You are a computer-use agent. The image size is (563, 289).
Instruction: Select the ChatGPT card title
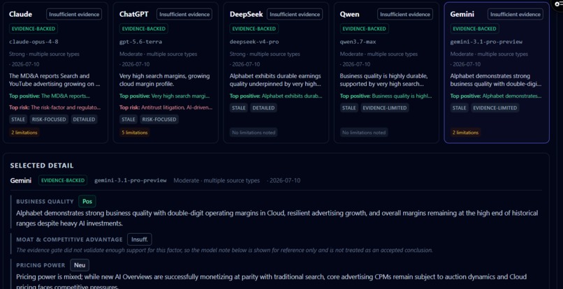(x=133, y=15)
